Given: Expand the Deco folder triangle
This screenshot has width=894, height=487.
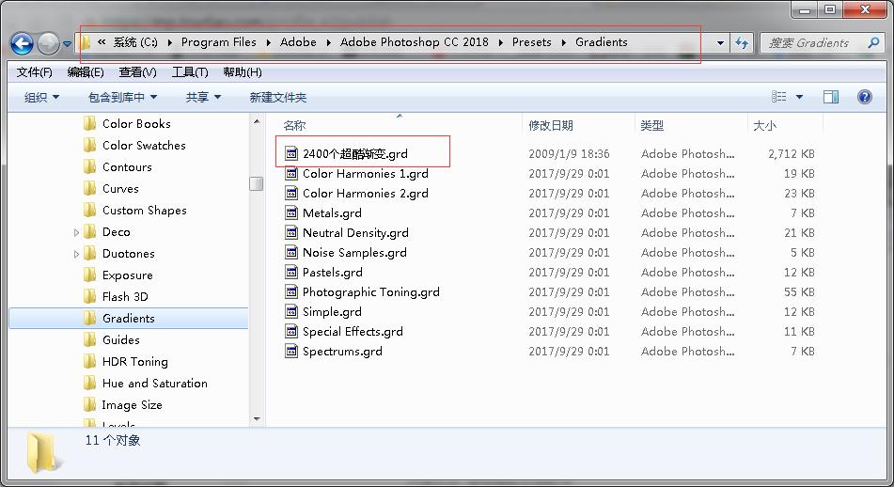Looking at the screenshot, I should point(76,232).
